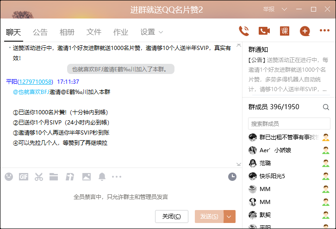Click the 全员禁言中 mute notice text
Screen dimensions: 336x229
coord(121,197)
